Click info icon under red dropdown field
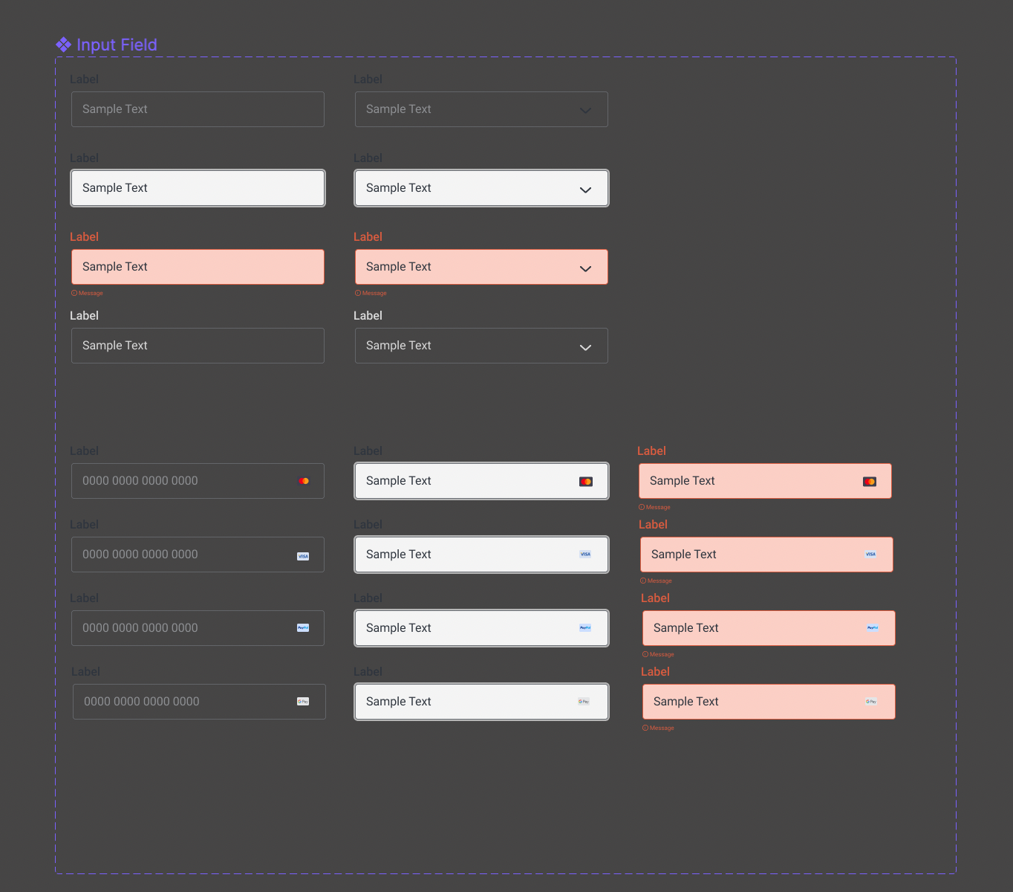Screen dimensions: 1013x892 [358, 293]
